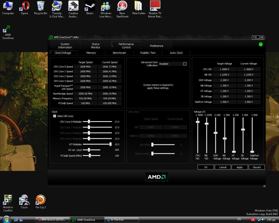Switch to the Auto Clock sub-tab
Viewport: 279px width, 223px height.
(176, 53)
